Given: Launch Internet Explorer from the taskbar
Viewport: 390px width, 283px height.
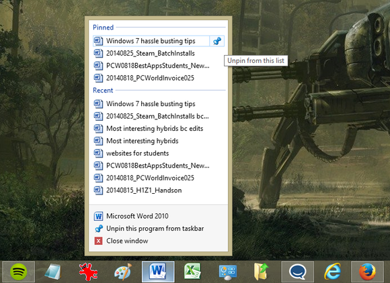Looking at the screenshot, I should click(x=333, y=272).
